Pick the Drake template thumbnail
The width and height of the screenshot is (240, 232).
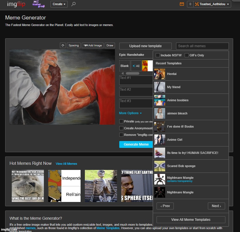(x=147, y=66)
